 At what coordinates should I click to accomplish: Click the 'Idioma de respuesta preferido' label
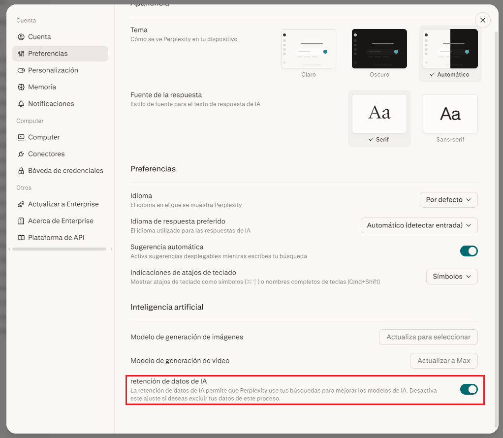178,221
